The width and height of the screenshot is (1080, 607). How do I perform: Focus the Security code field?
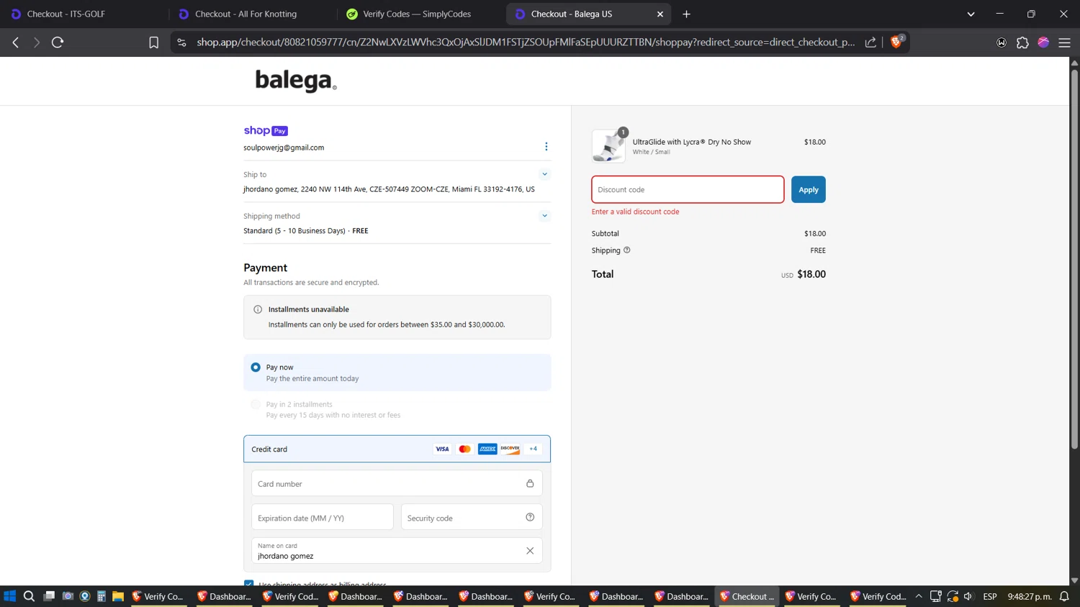pos(472,517)
